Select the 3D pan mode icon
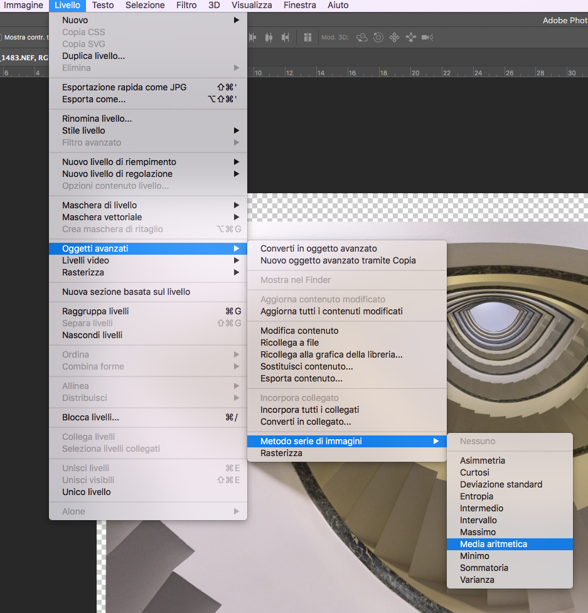Image resolution: width=588 pixels, height=613 pixels. click(x=395, y=38)
